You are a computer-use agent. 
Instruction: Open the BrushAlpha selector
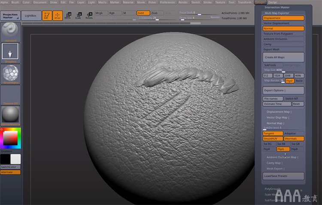[10, 74]
